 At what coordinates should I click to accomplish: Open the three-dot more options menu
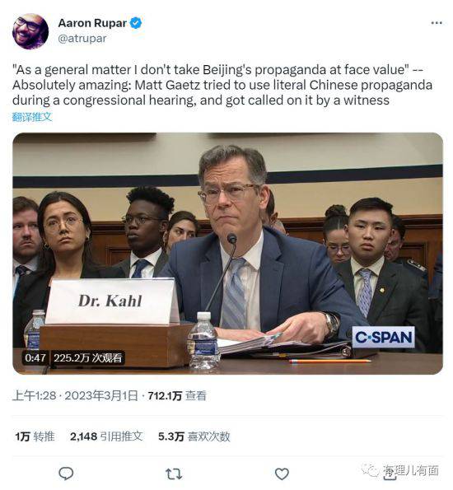point(437,23)
